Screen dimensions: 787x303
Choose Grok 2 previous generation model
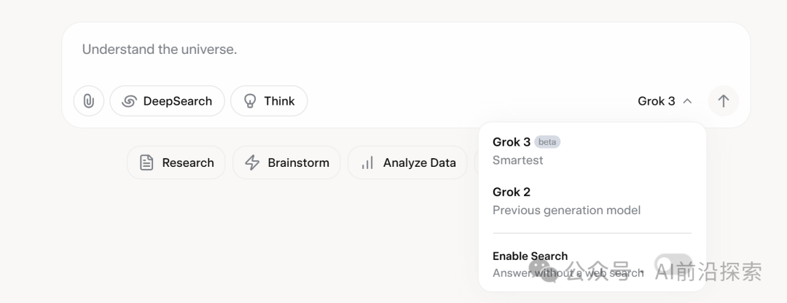[x=565, y=201]
